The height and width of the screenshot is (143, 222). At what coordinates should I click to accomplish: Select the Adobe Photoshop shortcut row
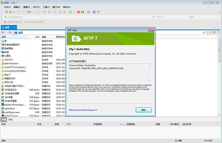click(x=14, y=105)
